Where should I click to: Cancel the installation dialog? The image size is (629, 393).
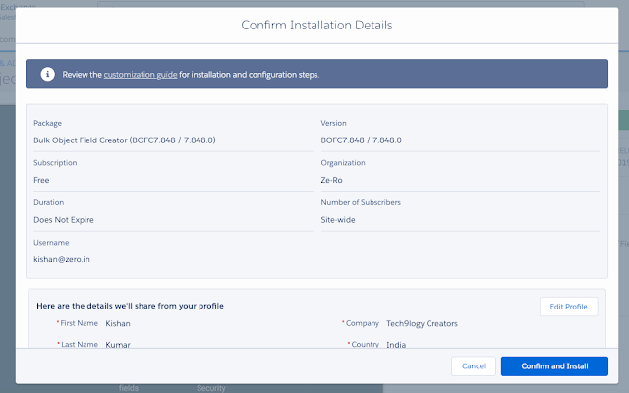click(474, 366)
